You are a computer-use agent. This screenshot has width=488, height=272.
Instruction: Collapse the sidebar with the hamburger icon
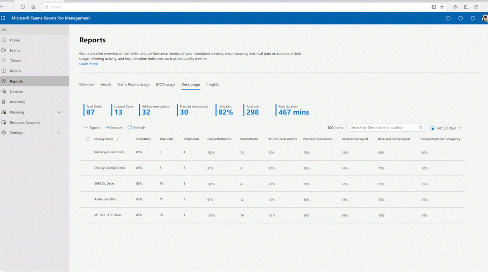click(3, 29)
